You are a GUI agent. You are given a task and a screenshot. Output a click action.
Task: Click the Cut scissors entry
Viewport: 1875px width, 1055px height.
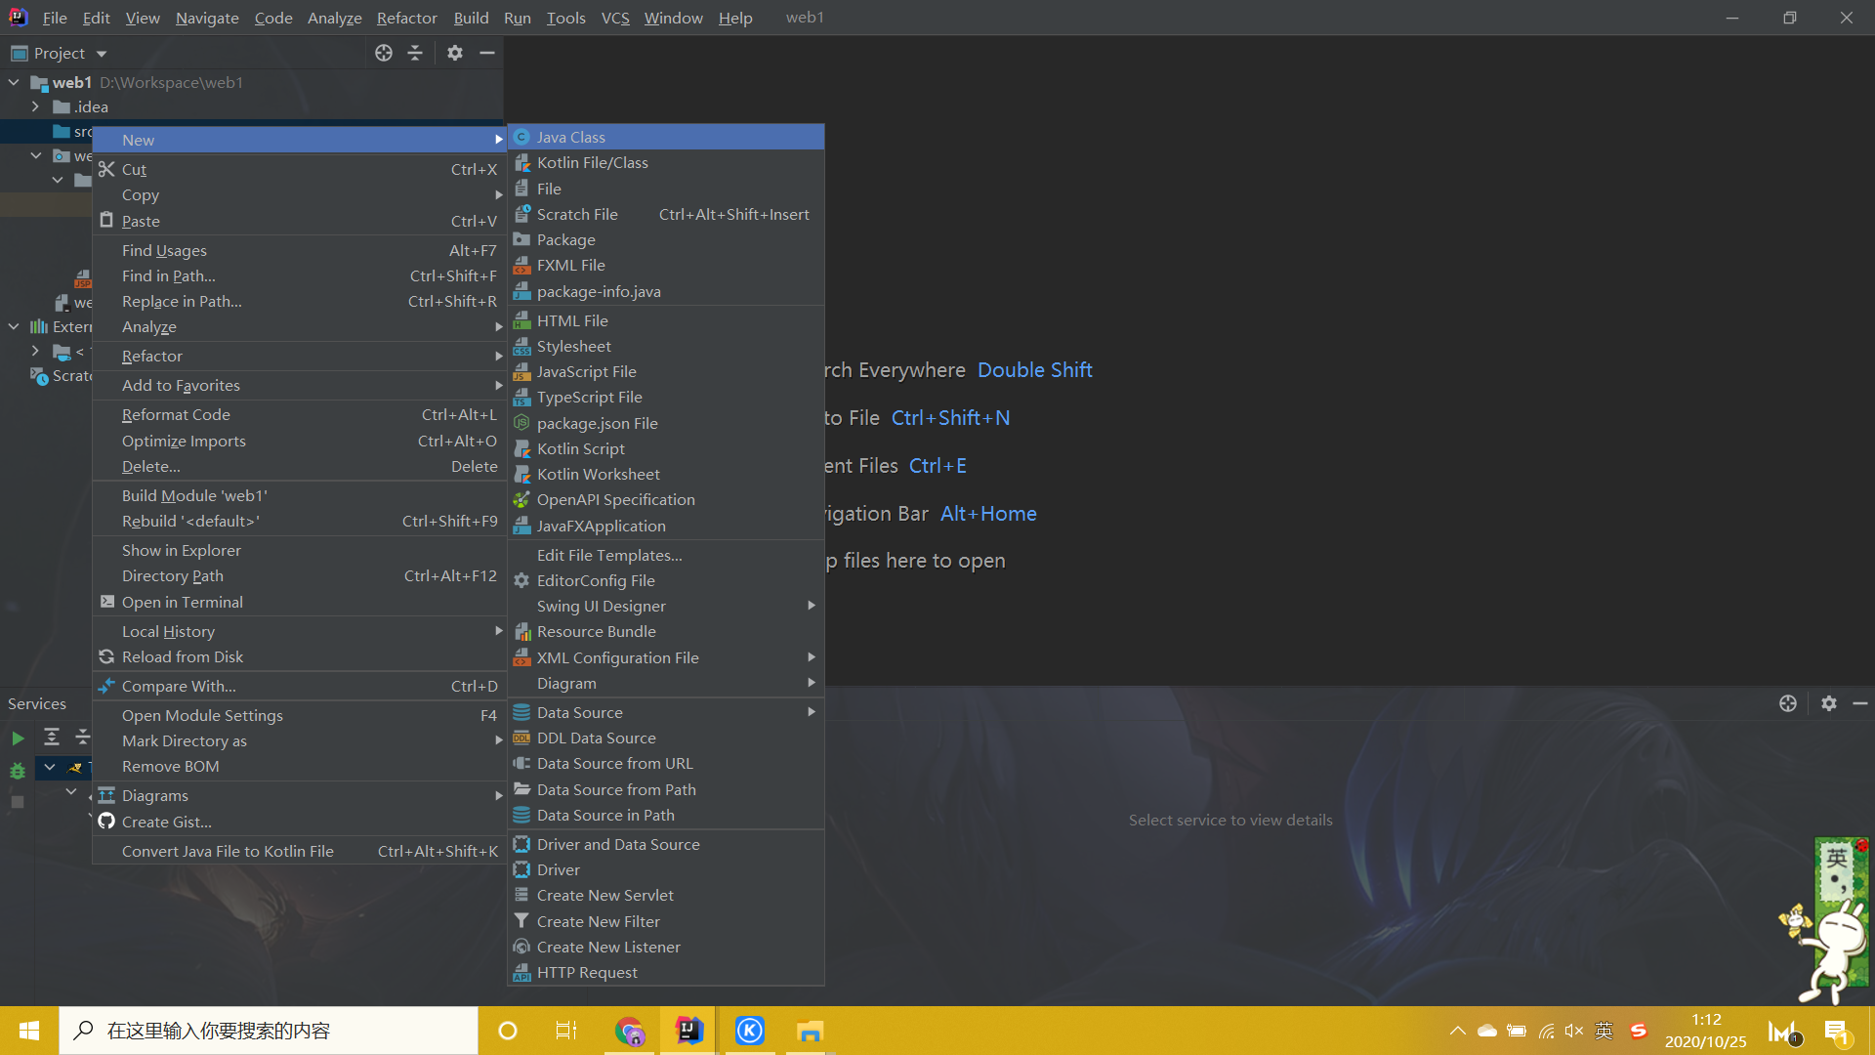click(x=300, y=169)
